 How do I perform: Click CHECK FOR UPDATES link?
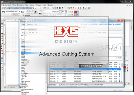pyautogui.click(x=89, y=24)
